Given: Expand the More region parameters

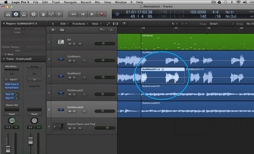Looking at the screenshot, I should [x=6, y=54].
